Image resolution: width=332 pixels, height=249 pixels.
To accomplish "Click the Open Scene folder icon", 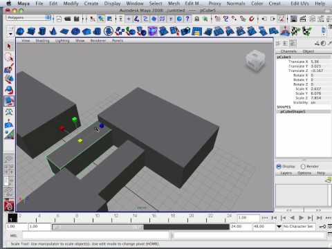I will pos(68,19).
